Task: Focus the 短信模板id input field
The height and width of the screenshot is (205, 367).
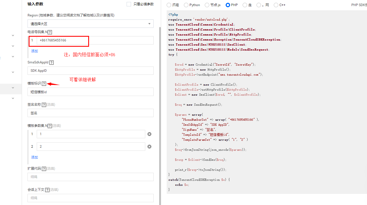Action: pyautogui.click(x=90, y=92)
